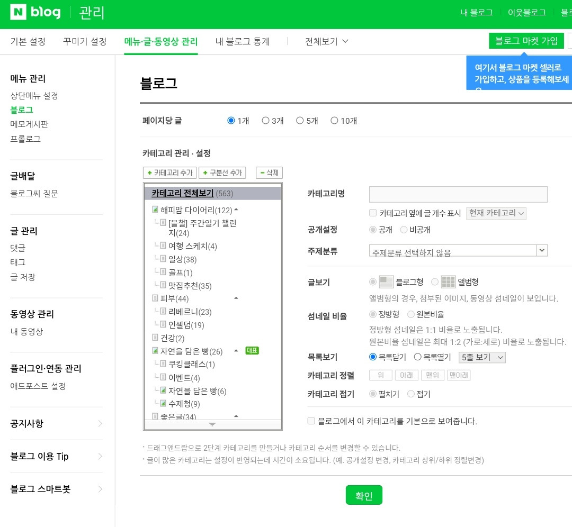The height and width of the screenshot is (527, 572).
Task: Click the 블로그 마켓 가입 button
Action: 526,40
